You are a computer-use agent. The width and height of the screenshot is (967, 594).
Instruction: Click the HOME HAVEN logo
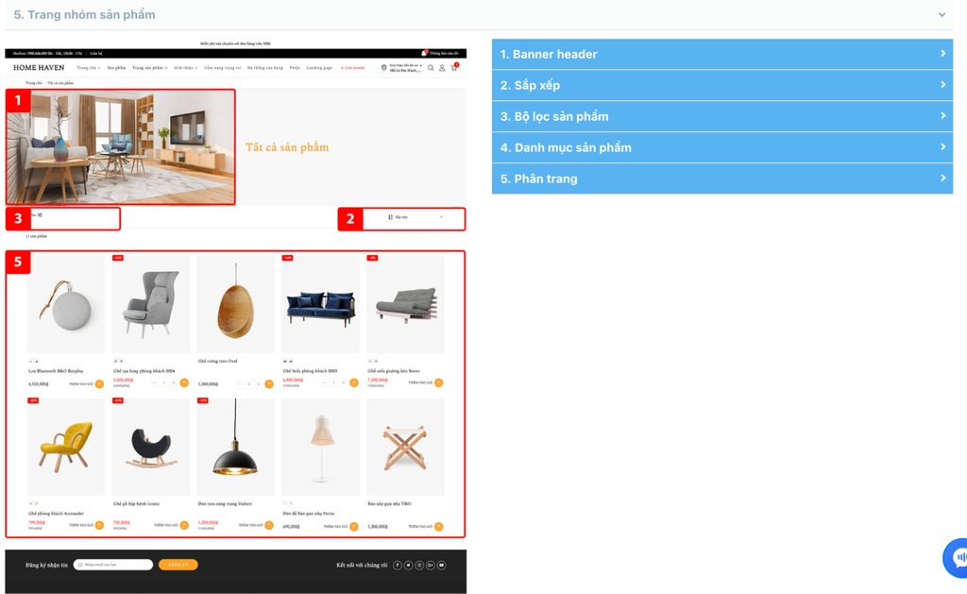pyautogui.click(x=39, y=68)
